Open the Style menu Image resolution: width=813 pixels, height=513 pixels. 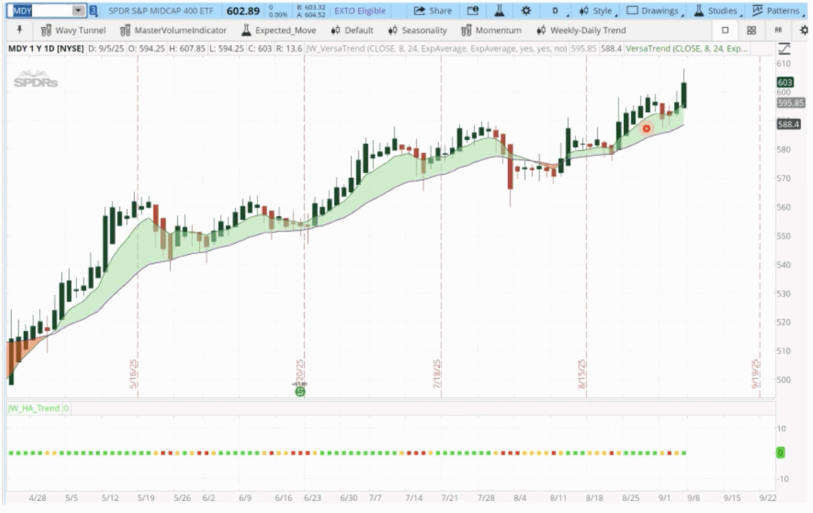597,10
